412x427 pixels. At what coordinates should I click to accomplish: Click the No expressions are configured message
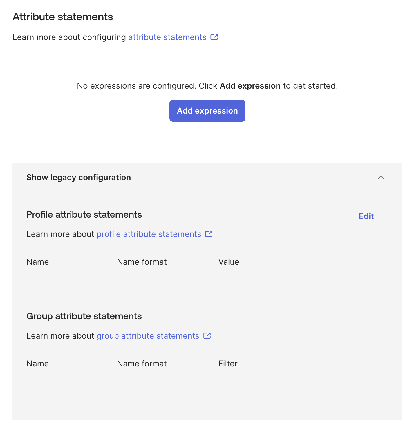207,86
